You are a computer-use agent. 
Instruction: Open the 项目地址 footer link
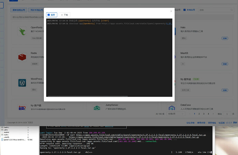tap(212, 123)
